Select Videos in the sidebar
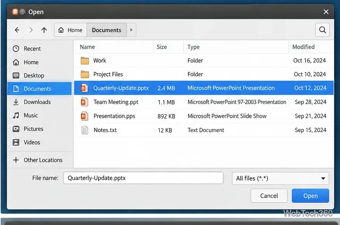The image size is (340, 225). [x=39, y=142]
